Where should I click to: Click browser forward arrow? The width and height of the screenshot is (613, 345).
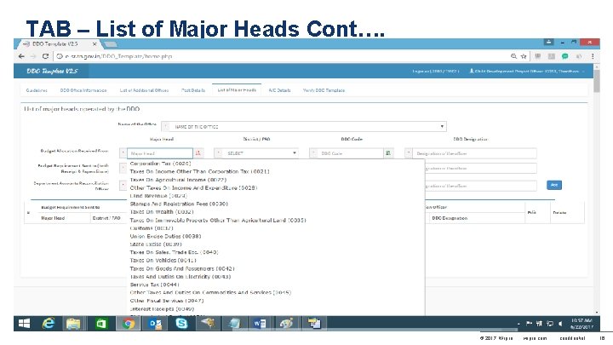tap(33, 56)
